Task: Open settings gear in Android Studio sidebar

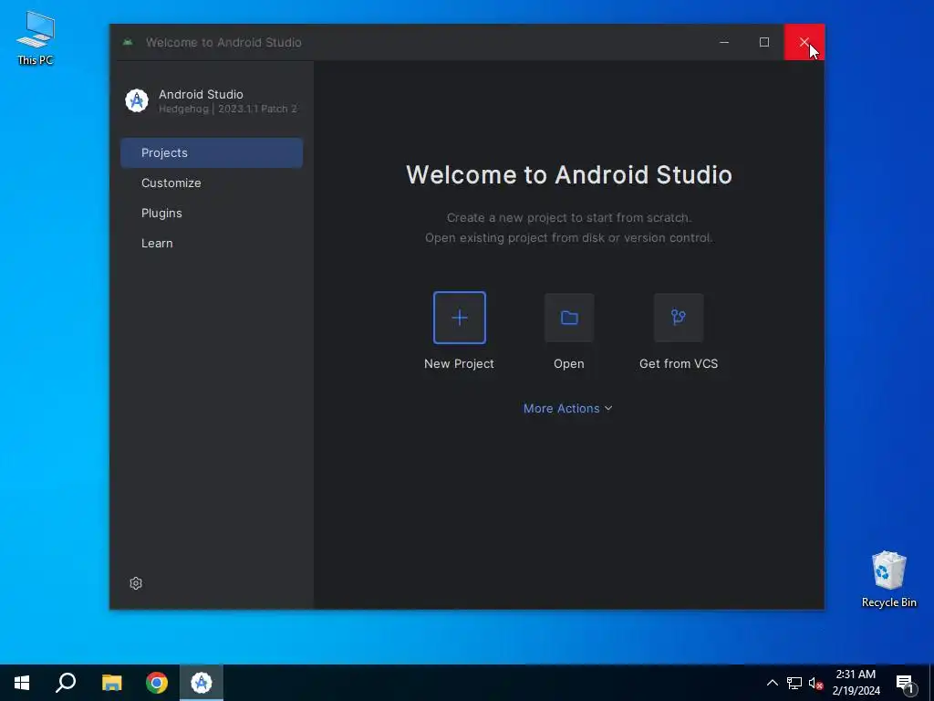Action: pos(136,583)
